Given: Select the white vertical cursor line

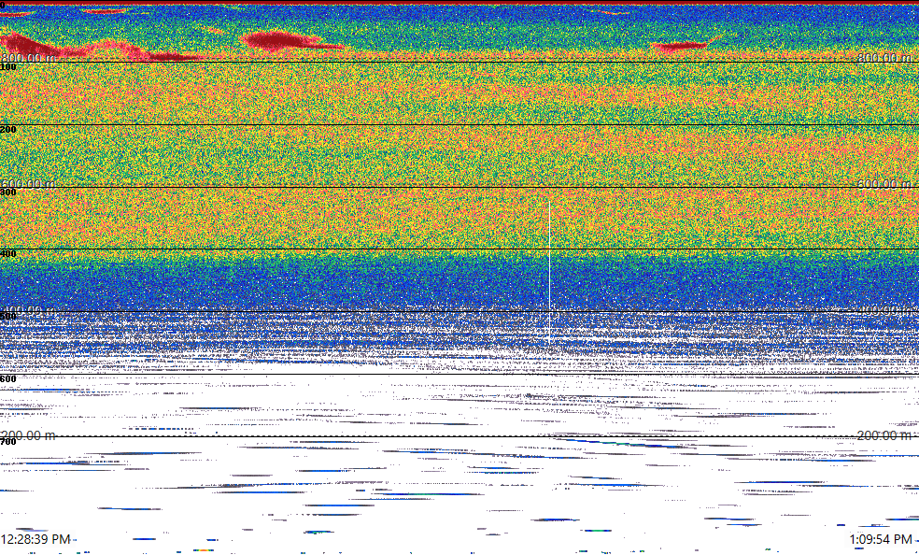Looking at the screenshot, I should pyautogui.click(x=549, y=273).
